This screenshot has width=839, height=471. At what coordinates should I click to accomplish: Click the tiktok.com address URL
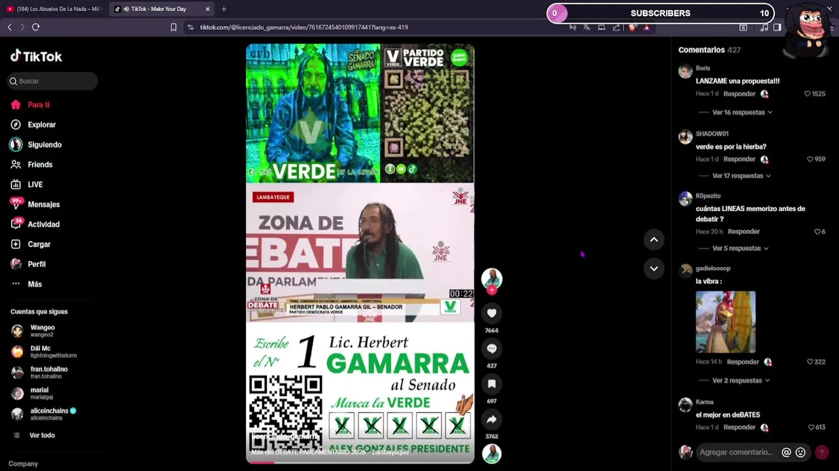click(303, 27)
